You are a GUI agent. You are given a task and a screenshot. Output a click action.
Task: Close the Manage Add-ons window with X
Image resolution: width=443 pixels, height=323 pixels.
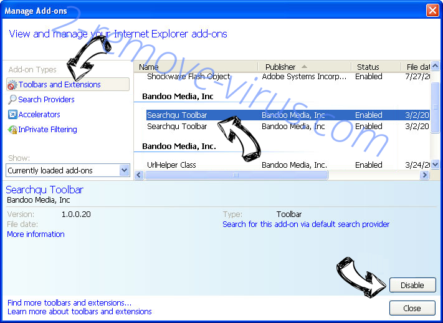432,11
